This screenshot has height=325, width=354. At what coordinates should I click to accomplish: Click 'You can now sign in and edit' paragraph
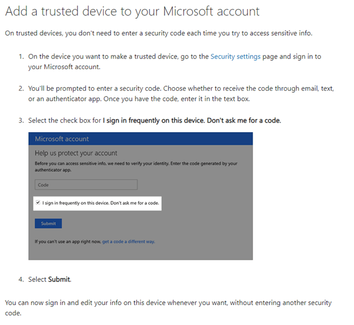[x=168, y=308]
